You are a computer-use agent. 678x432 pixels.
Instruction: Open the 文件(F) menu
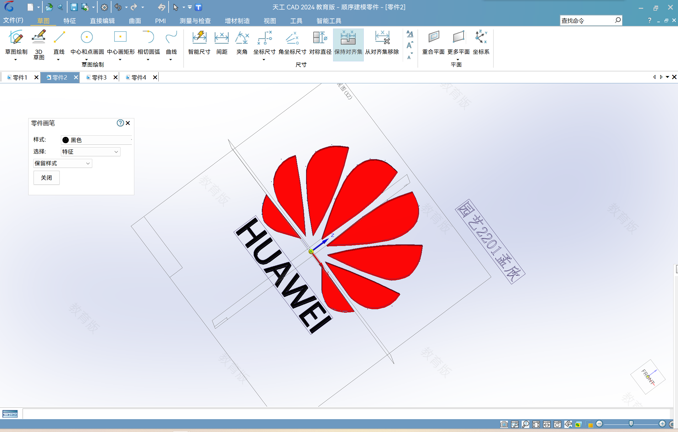point(13,20)
